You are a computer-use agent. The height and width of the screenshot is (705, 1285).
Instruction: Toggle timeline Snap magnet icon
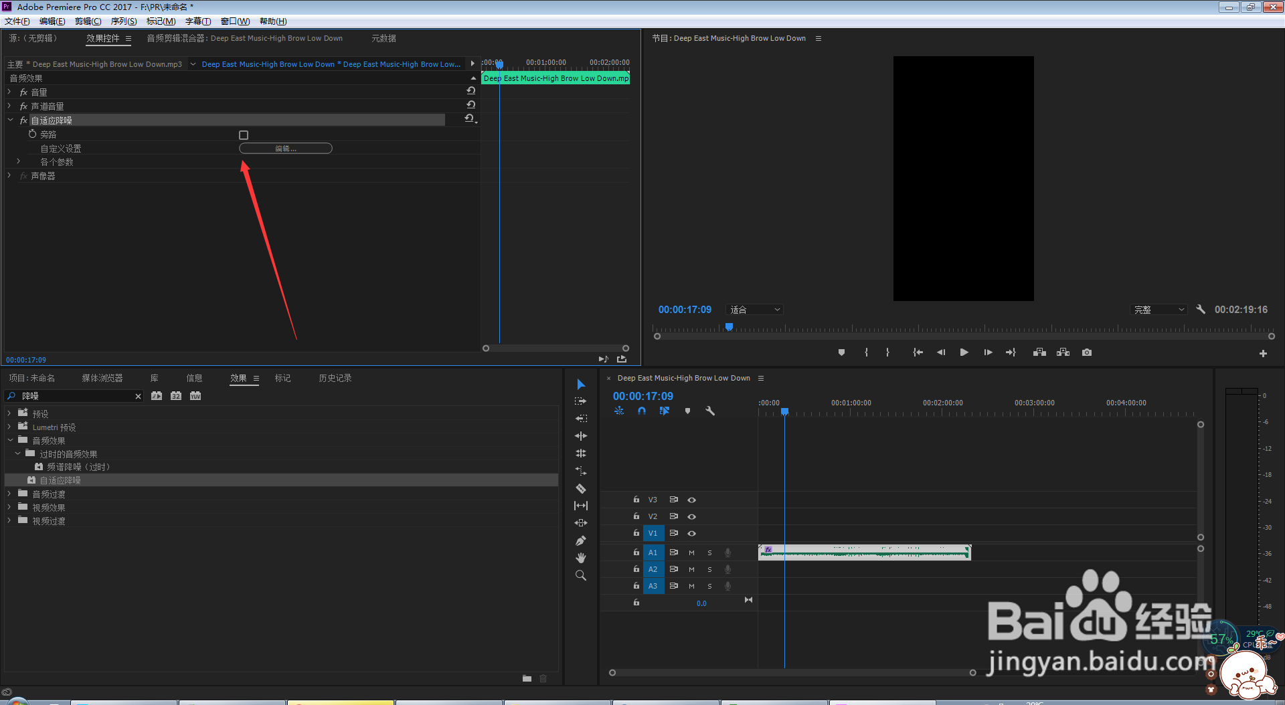point(642,411)
